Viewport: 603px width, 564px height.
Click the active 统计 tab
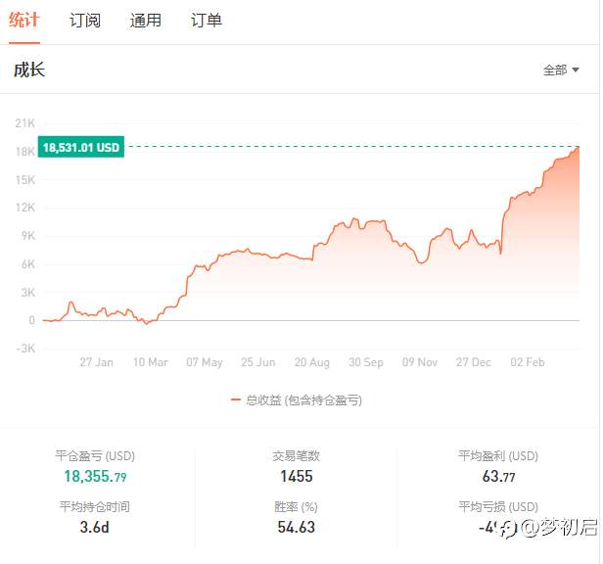tap(23, 20)
